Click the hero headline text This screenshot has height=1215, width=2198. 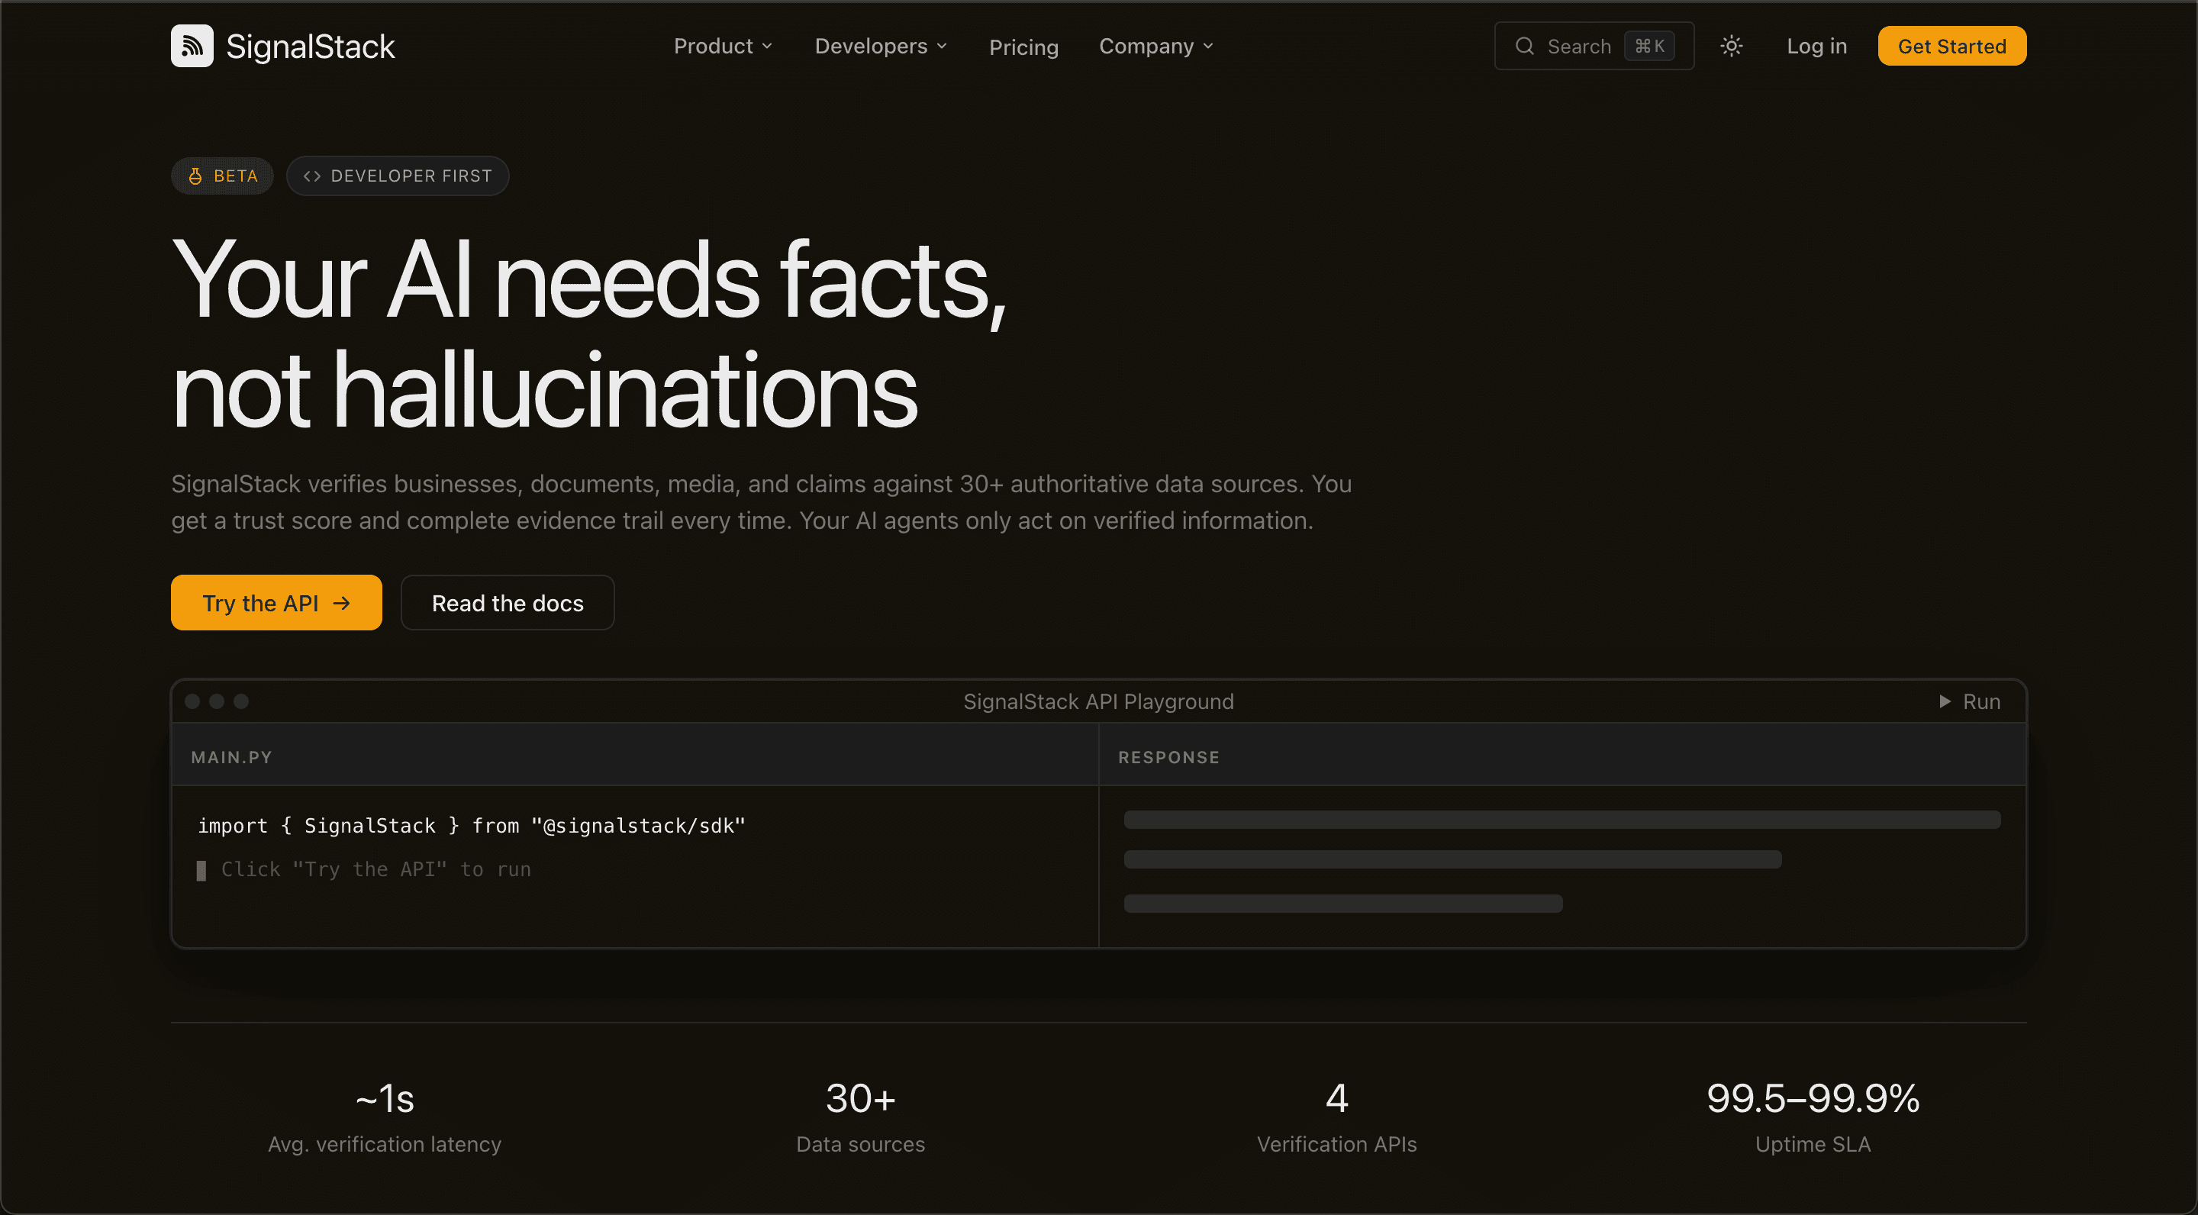point(588,334)
